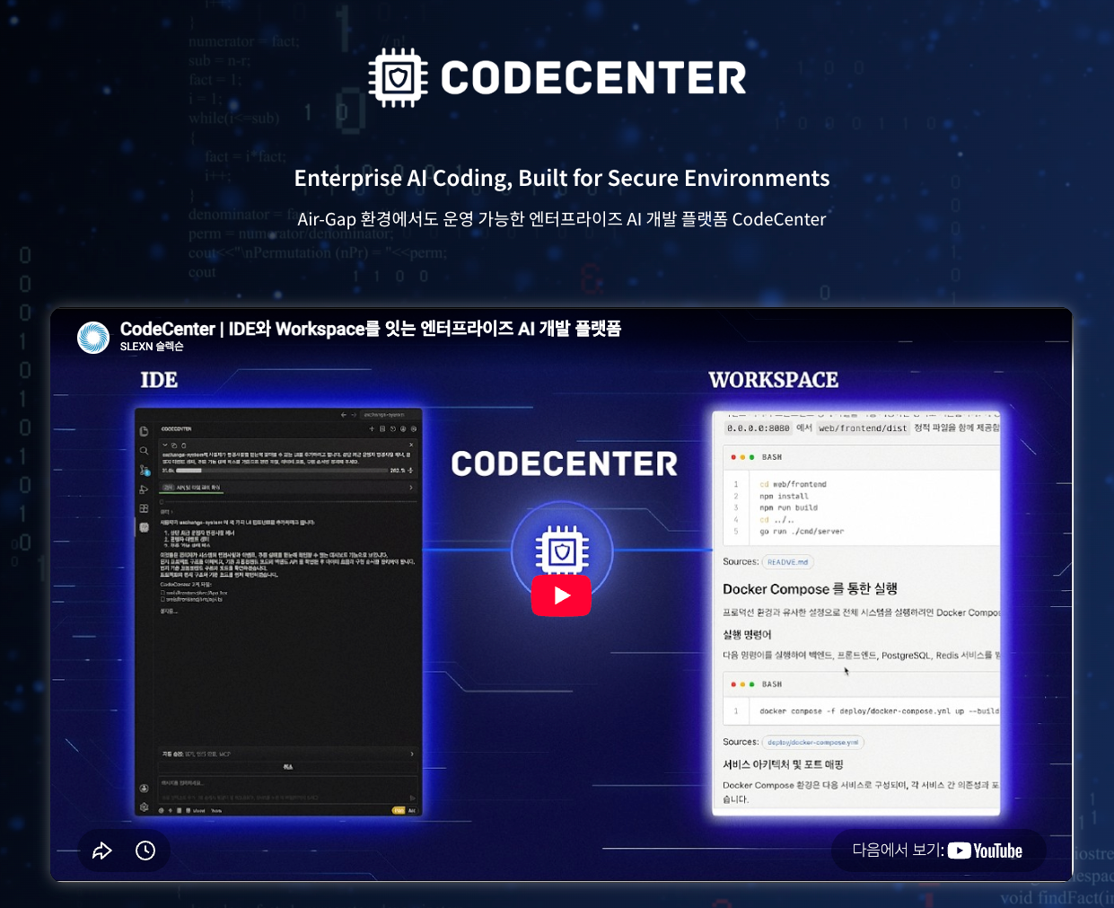This screenshot has height=908, width=1114.
Task: Click the CODECENTER wordmark at top
Action: click(593, 78)
